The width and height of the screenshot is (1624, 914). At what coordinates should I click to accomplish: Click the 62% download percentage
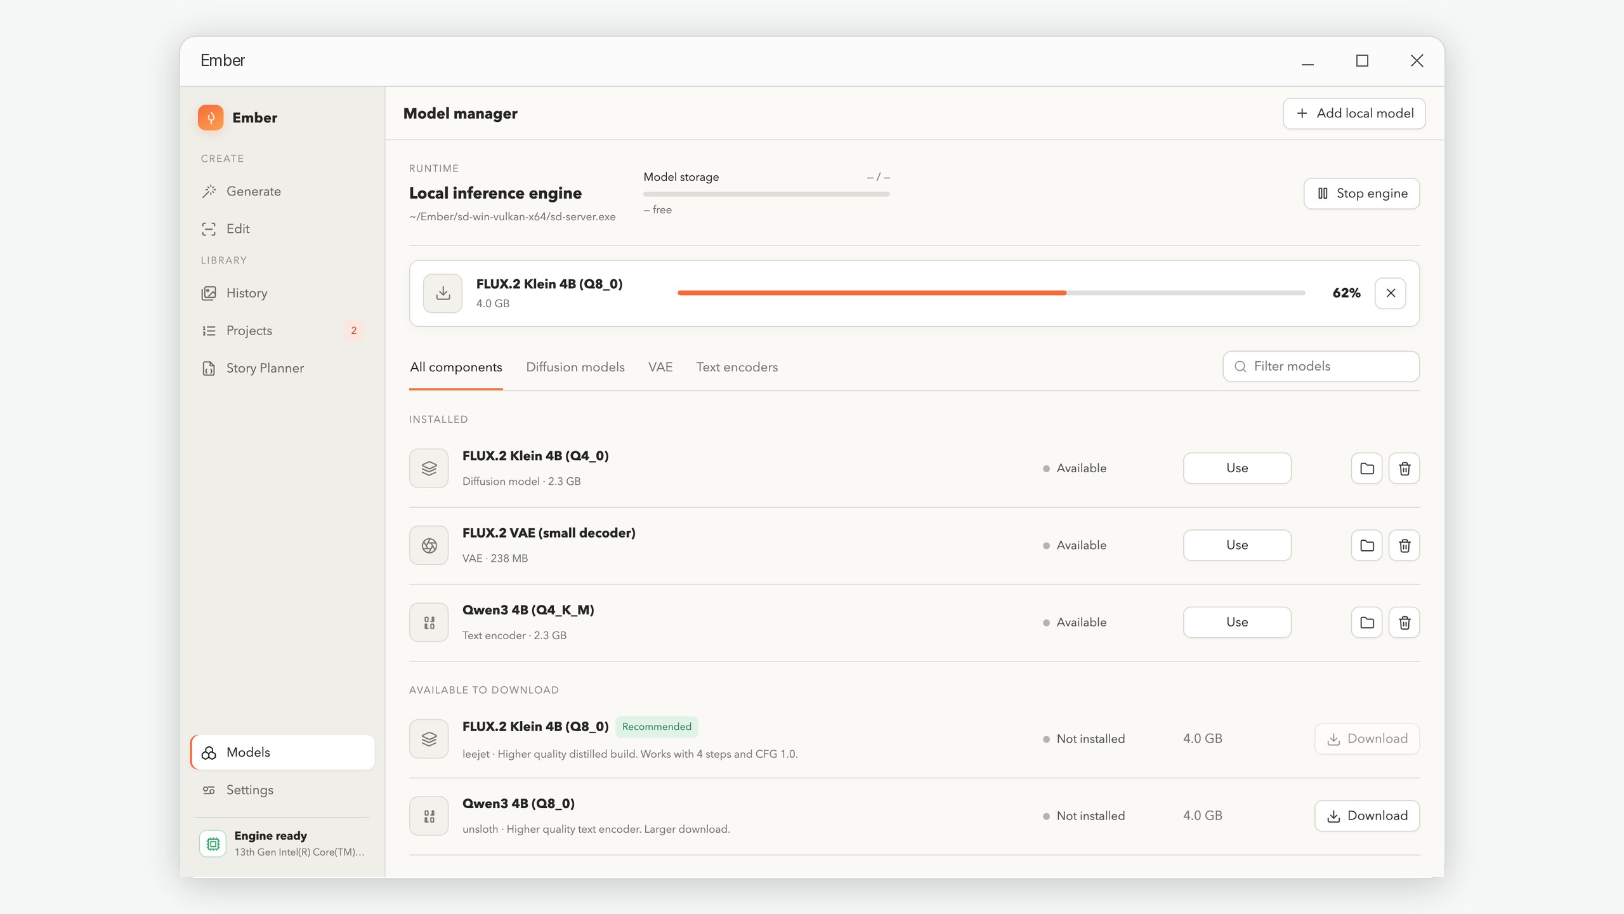pyautogui.click(x=1346, y=293)
